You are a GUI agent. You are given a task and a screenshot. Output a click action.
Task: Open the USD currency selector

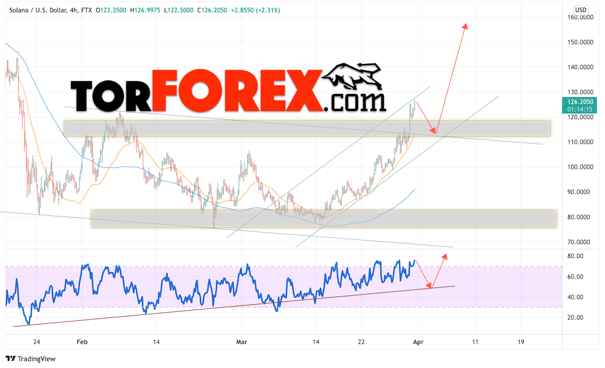(x=581, y=10)
